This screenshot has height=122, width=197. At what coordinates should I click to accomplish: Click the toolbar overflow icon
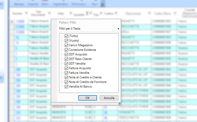tap(103, 4)
